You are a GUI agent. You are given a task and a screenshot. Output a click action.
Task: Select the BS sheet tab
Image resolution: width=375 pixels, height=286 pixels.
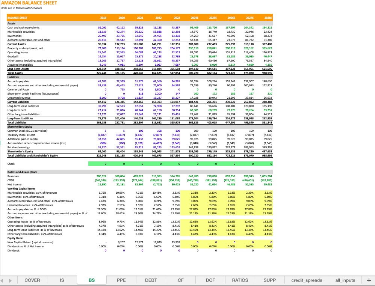[92, 280]
